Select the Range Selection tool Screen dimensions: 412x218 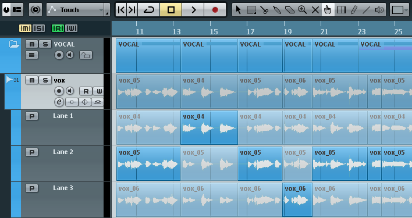pyautogui.click(x=251, y=10)
